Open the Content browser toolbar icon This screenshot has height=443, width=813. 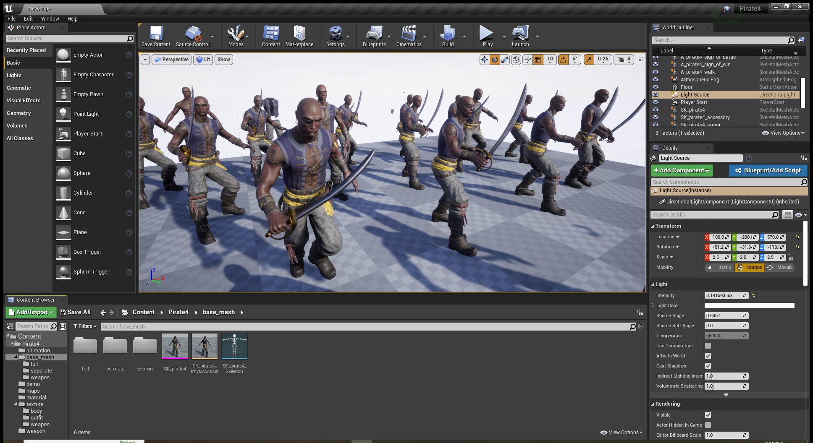pos(271,36)
